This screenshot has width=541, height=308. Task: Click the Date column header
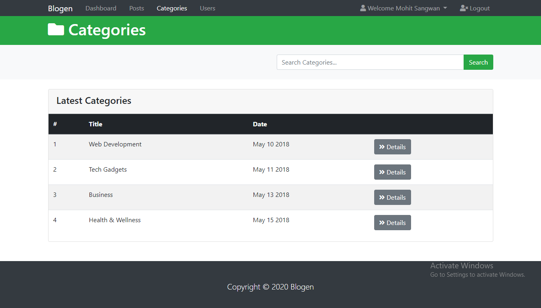[260, 124]
